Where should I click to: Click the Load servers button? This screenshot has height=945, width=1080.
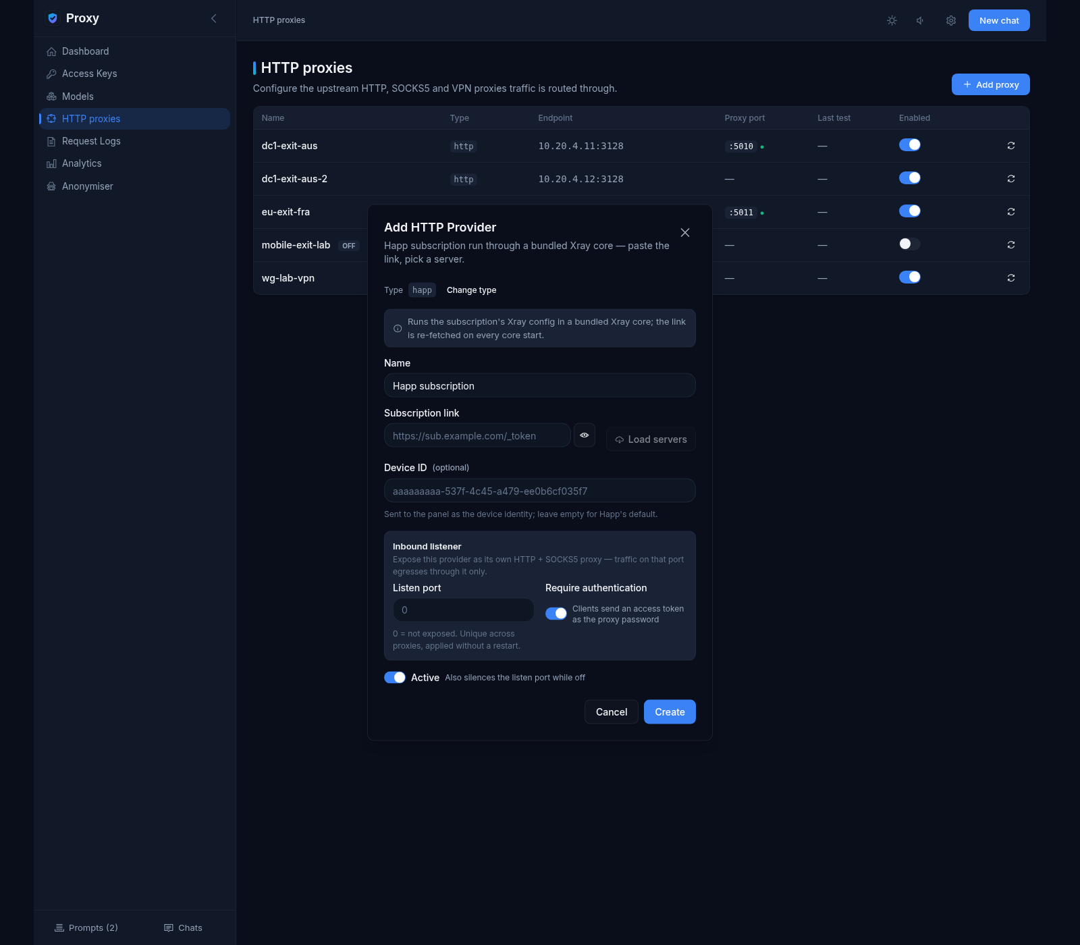pos(651,439)
